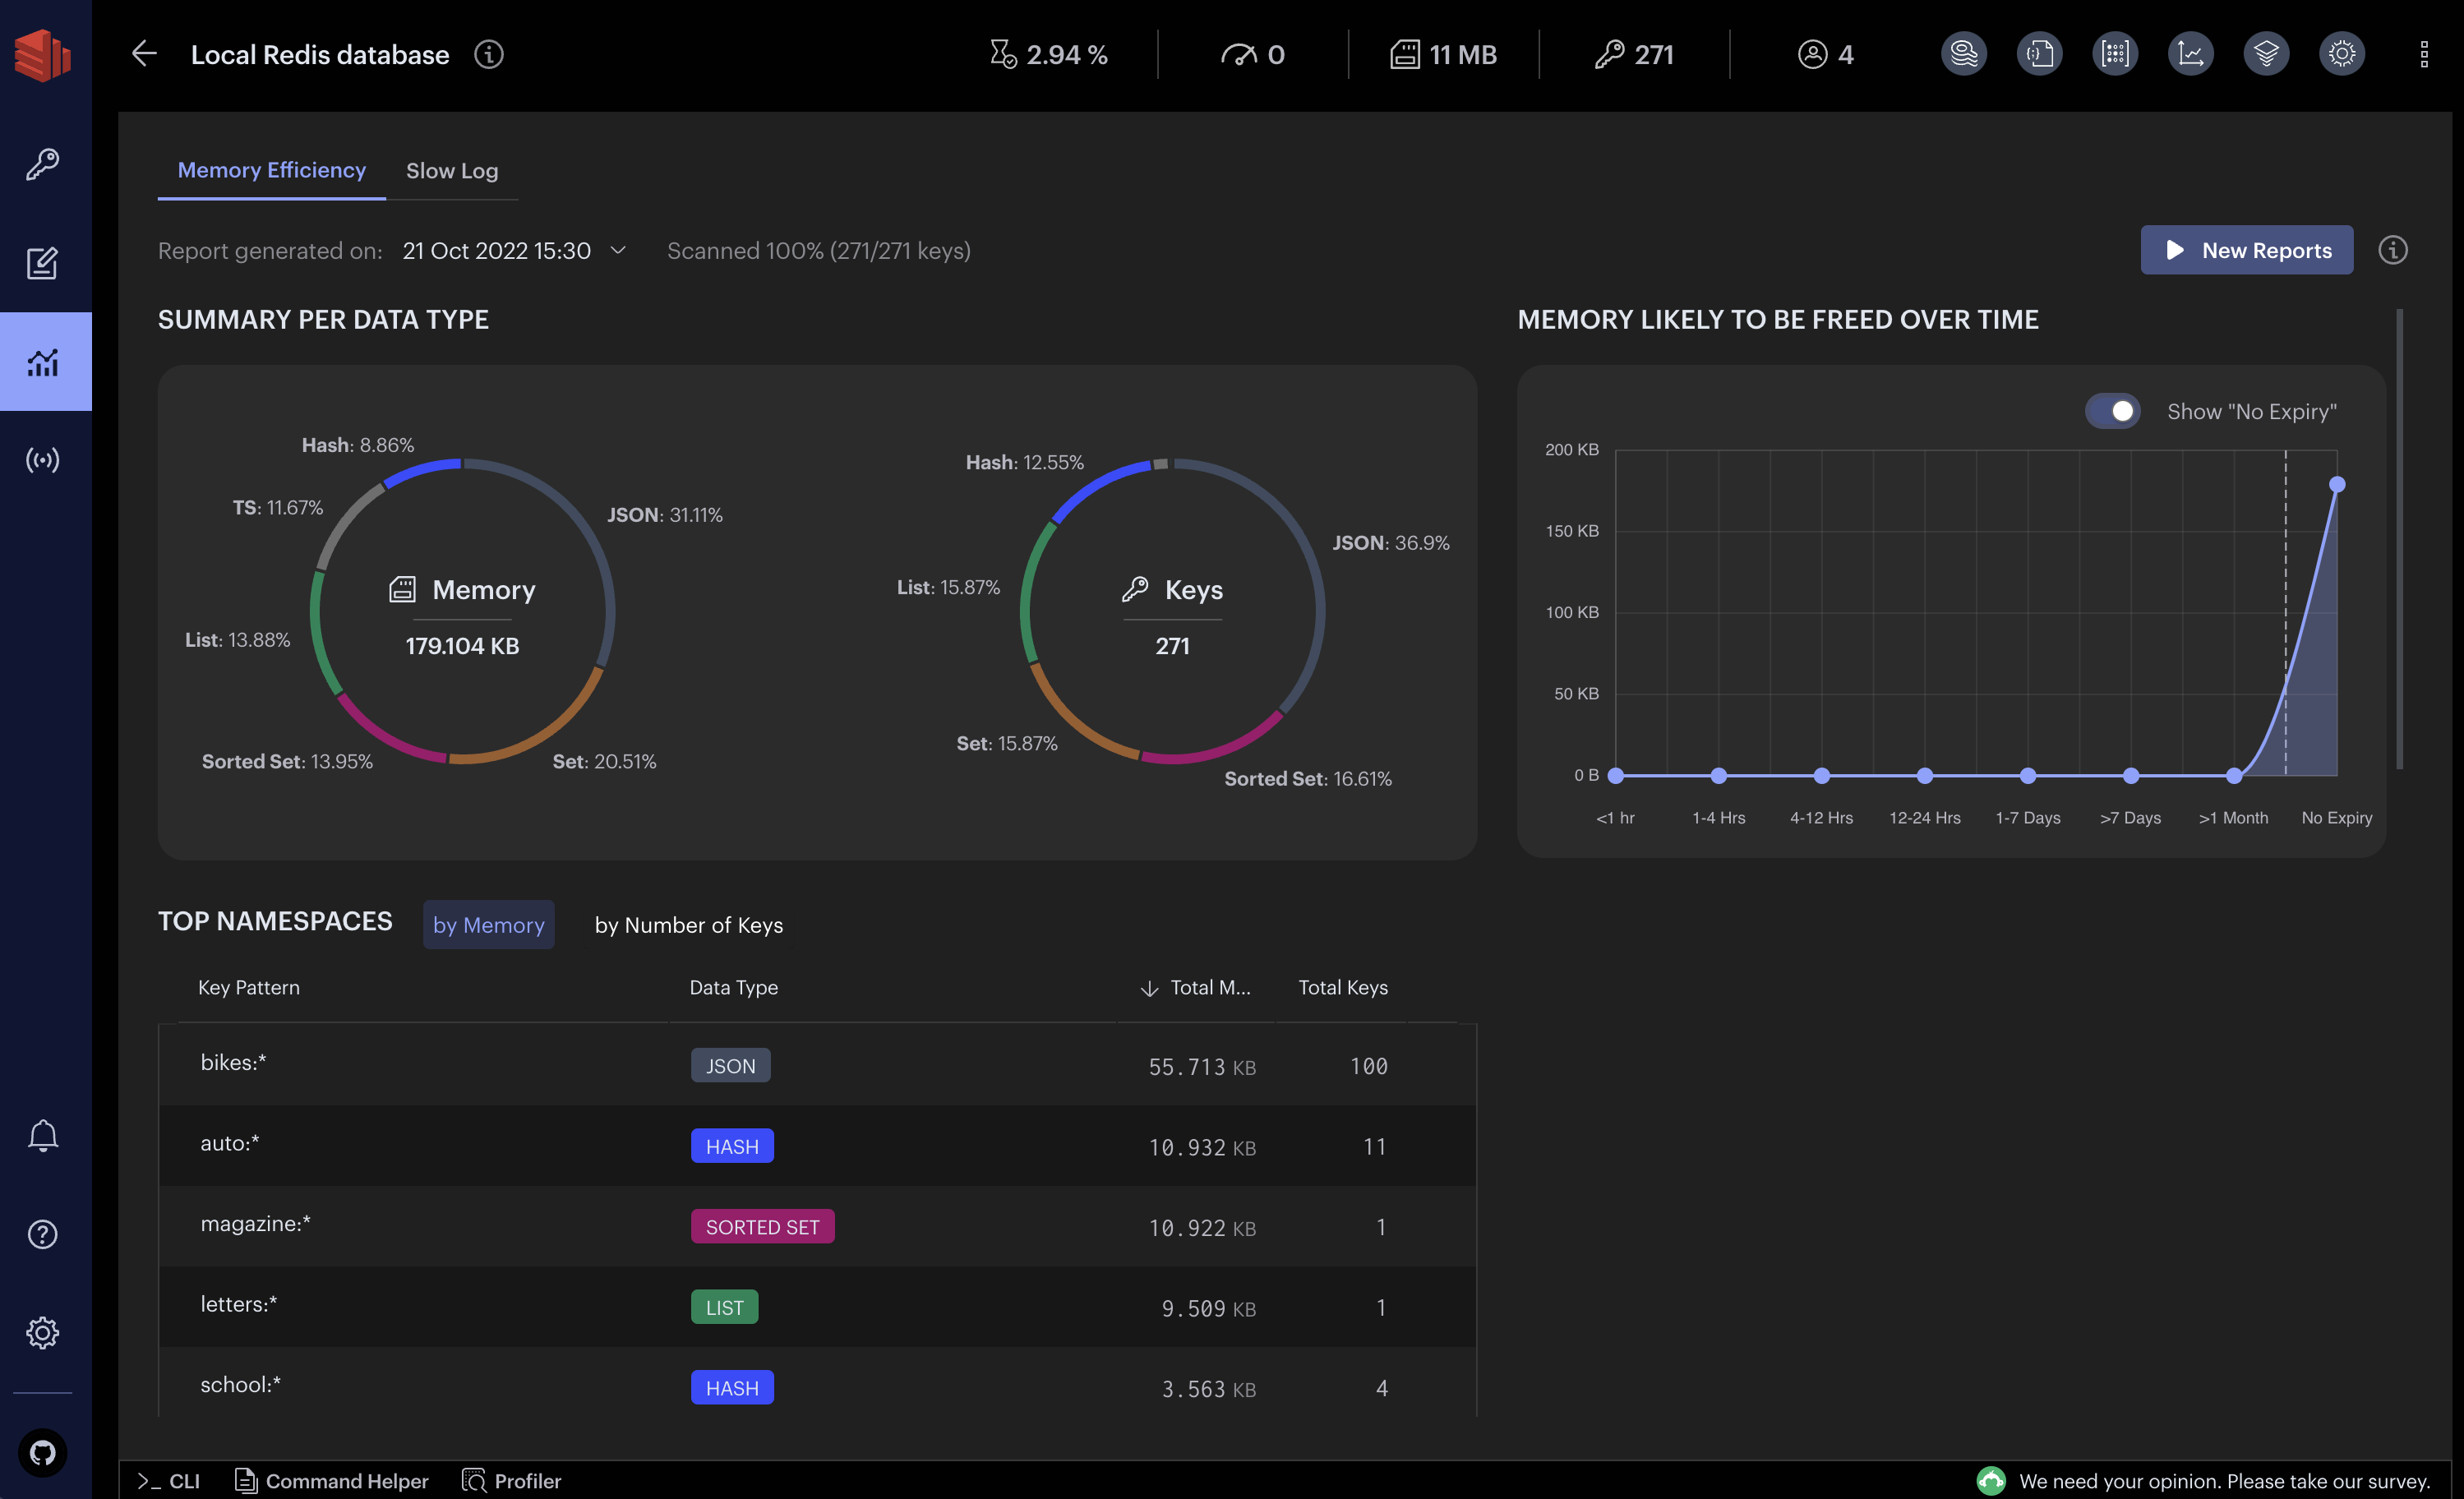Open the Pub/Sub sidebar panel

tap(42, 459)
